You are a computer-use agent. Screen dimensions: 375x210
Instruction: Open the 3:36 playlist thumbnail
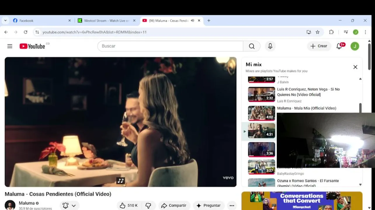(261, 149)
